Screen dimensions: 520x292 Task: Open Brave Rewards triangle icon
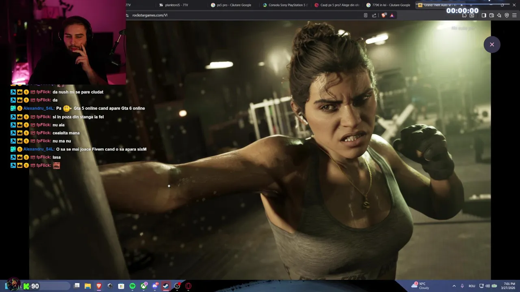click(x=392, y=15)
